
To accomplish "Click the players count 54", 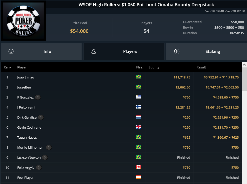I will 146,31.
